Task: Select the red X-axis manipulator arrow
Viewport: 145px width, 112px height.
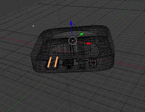Action: [x=89, y=43]
